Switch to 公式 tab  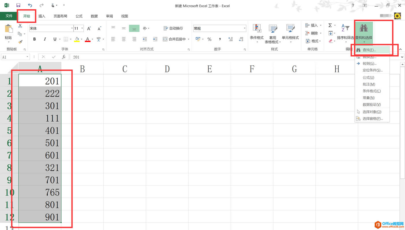[x=79, y=16]
